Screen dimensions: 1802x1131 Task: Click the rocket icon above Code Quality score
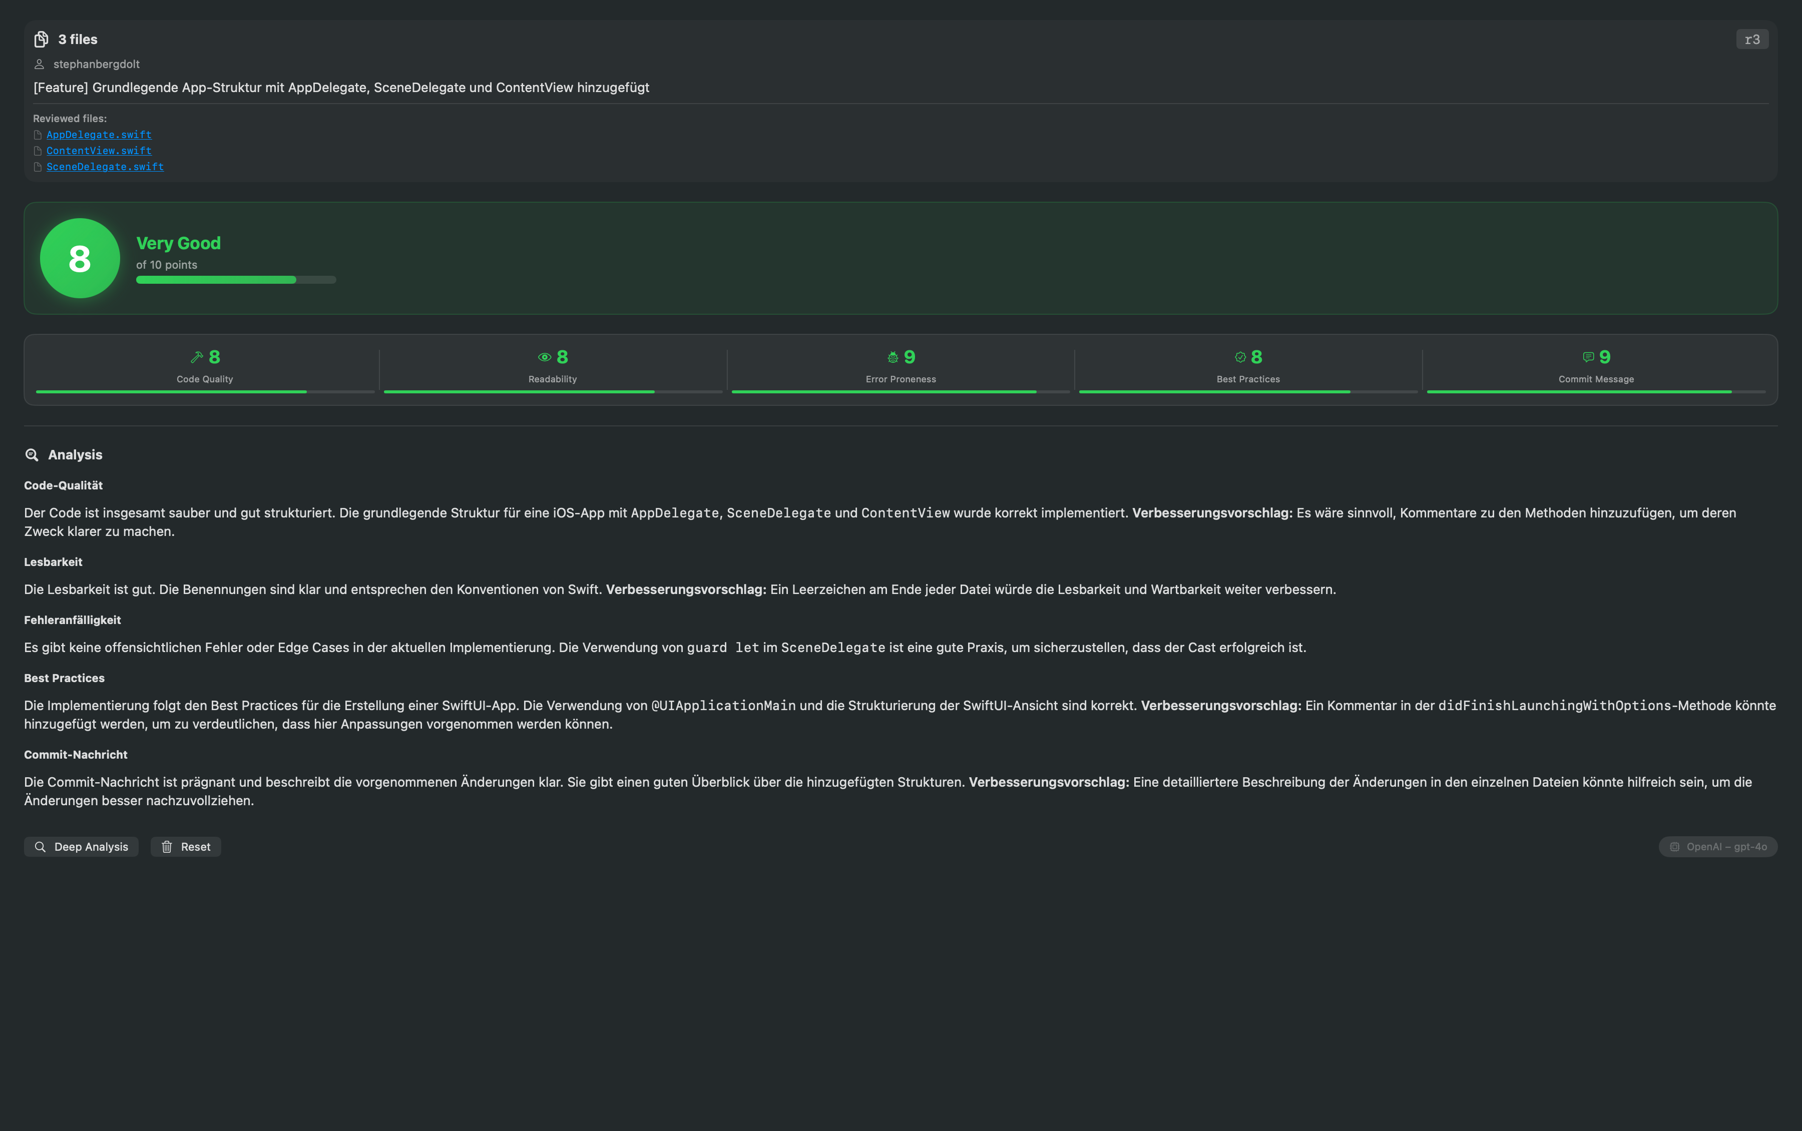(198, 357)
